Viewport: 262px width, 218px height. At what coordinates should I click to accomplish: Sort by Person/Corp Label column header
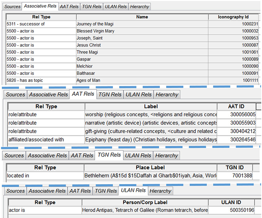(145, 202)
